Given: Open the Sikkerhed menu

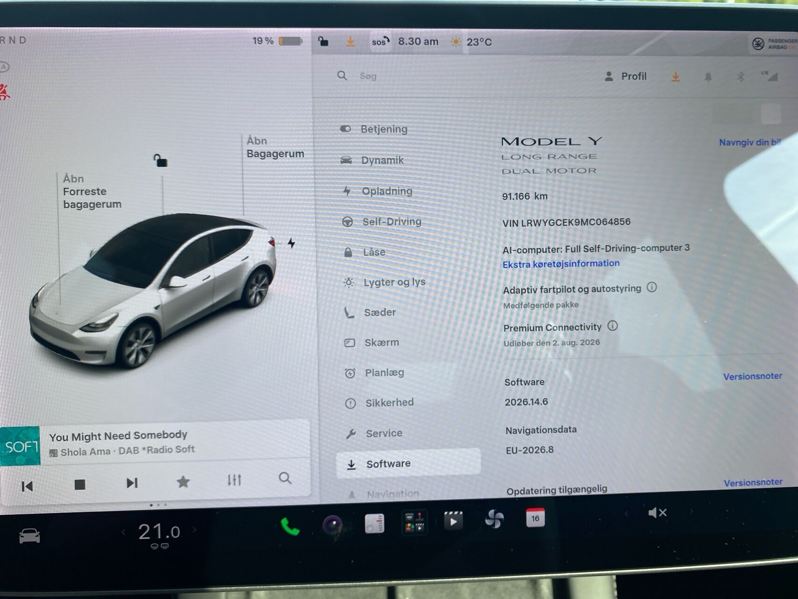Looking at the screenshot, I should coord(380,403).
